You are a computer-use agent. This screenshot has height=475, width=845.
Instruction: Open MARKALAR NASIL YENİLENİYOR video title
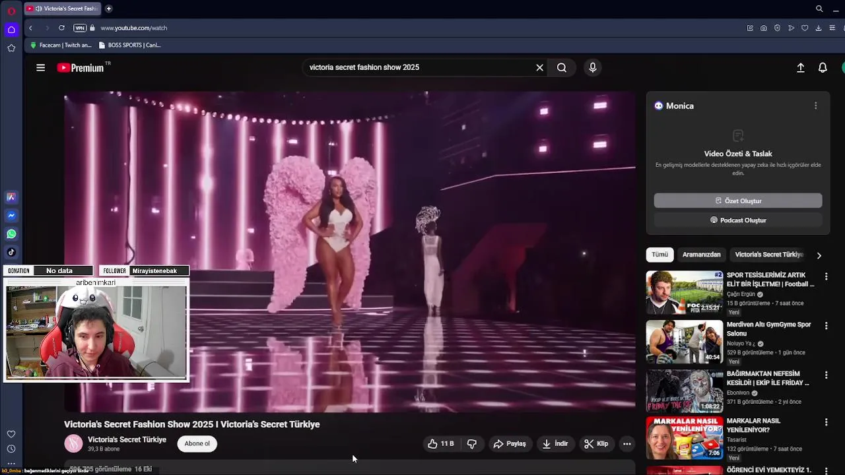[753, 426]
